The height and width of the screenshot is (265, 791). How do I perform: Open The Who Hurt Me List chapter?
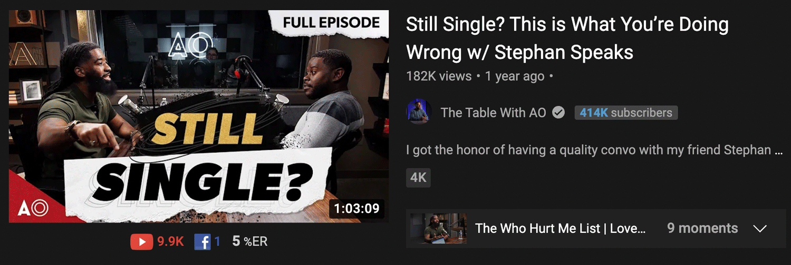(560, 229)
